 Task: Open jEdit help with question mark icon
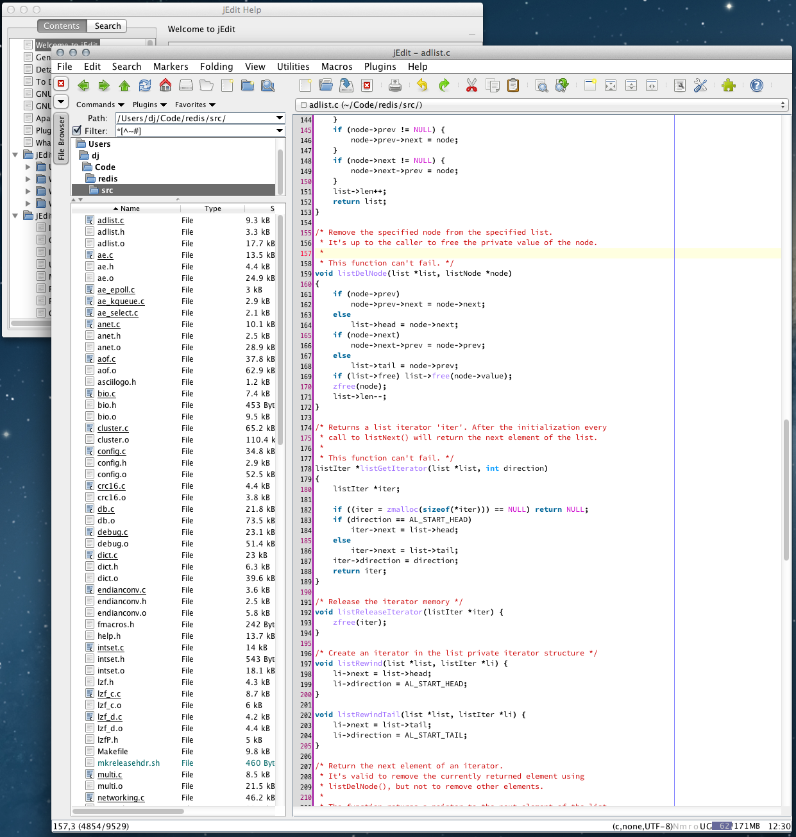click(757, 85)
